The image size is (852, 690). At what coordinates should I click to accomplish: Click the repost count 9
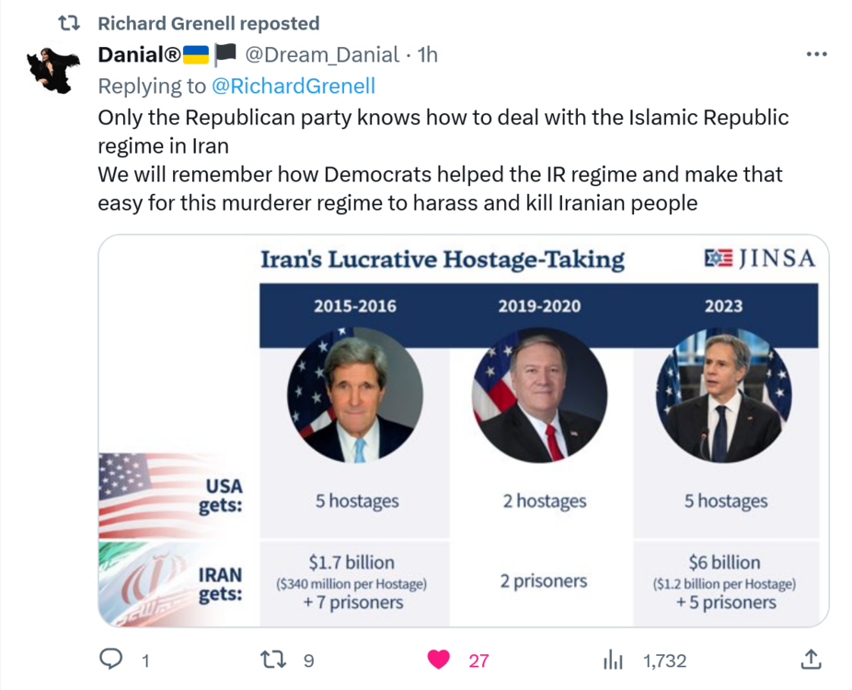[x=308, y=661]
